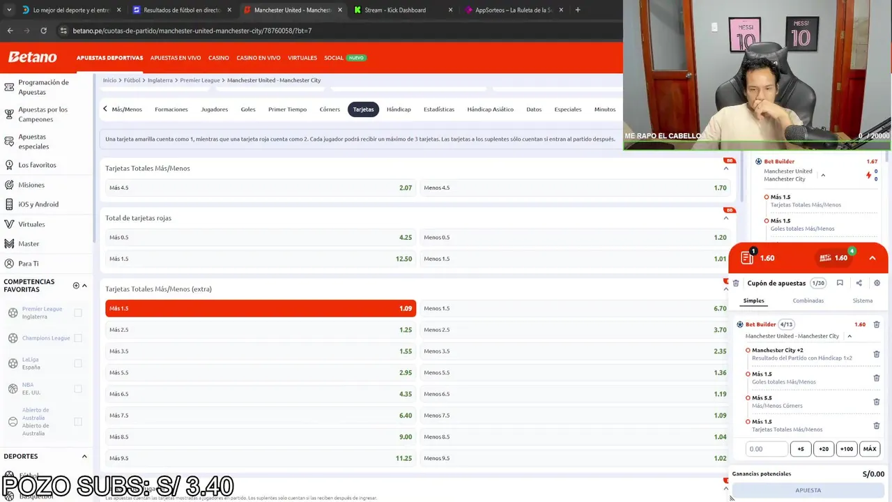The height and width of the screenshot is (502, 892).
Task: Open Virtuales in sidebar
Action: pyautogui.click(x=31, y=225)
